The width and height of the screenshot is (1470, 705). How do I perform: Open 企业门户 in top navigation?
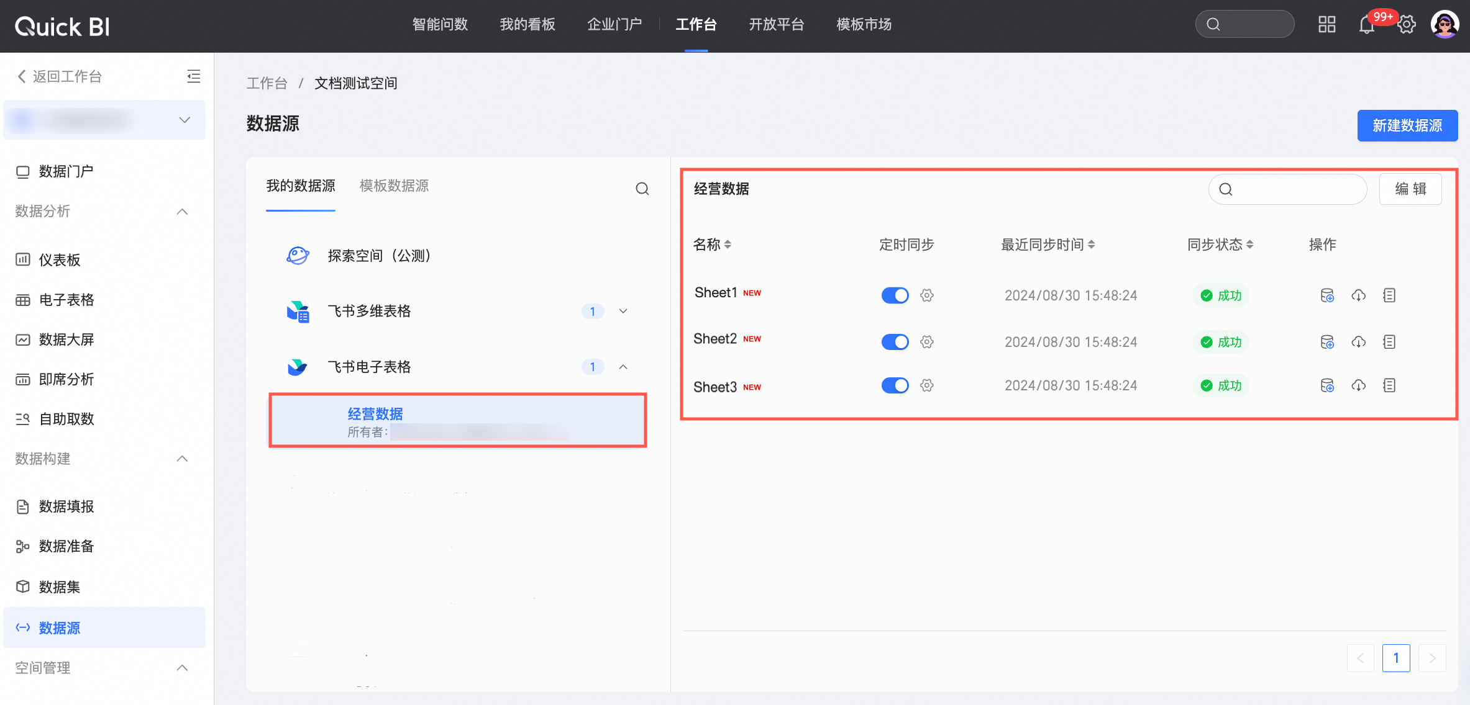coord(614,25)
